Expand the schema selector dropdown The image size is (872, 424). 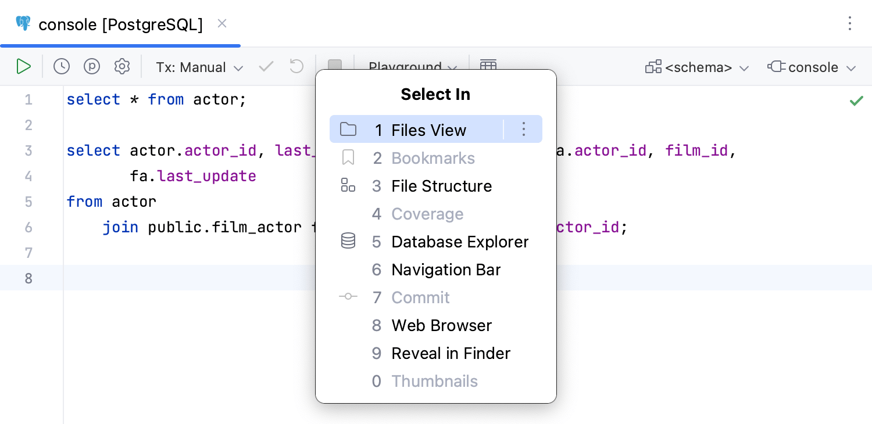pyautogui.click(x=697, y=67)
